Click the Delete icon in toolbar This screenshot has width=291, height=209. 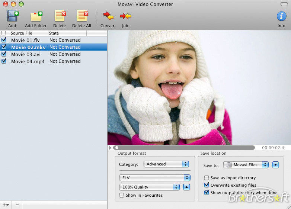click(x=59, y=16)
